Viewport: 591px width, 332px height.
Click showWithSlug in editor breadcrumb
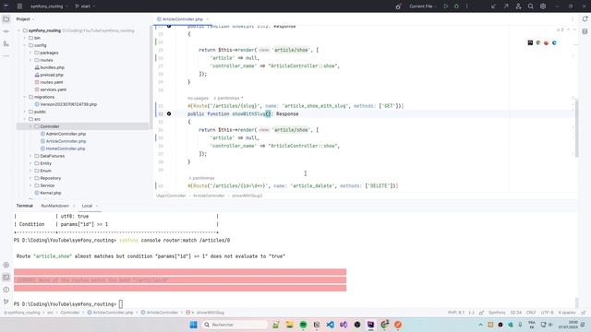(247, 196)
